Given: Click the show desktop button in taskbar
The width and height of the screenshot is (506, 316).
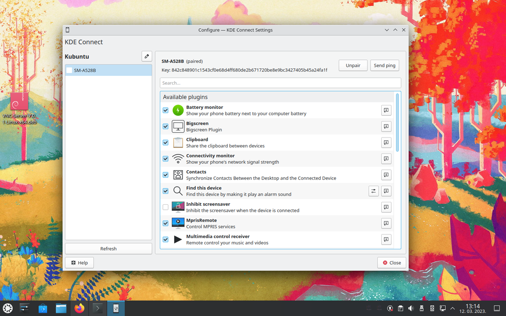Looking at the screenshot, I should [497, 309].
